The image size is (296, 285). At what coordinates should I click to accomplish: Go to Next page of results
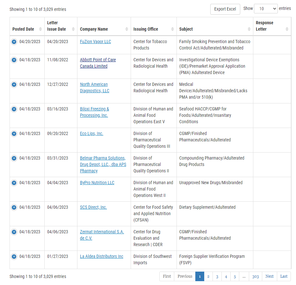(269, 276)
